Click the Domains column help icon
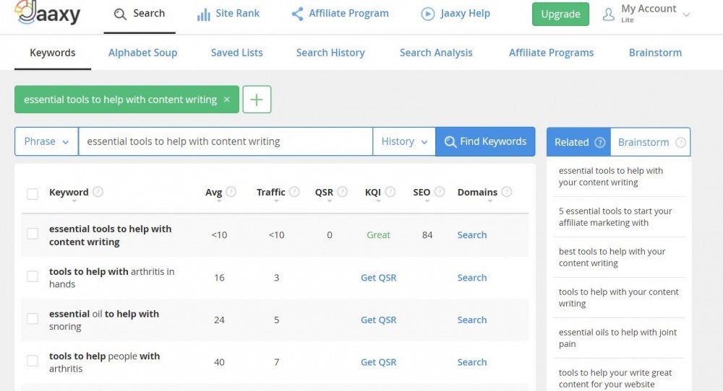The image size is (723, 391). click(x=506, y=192)
